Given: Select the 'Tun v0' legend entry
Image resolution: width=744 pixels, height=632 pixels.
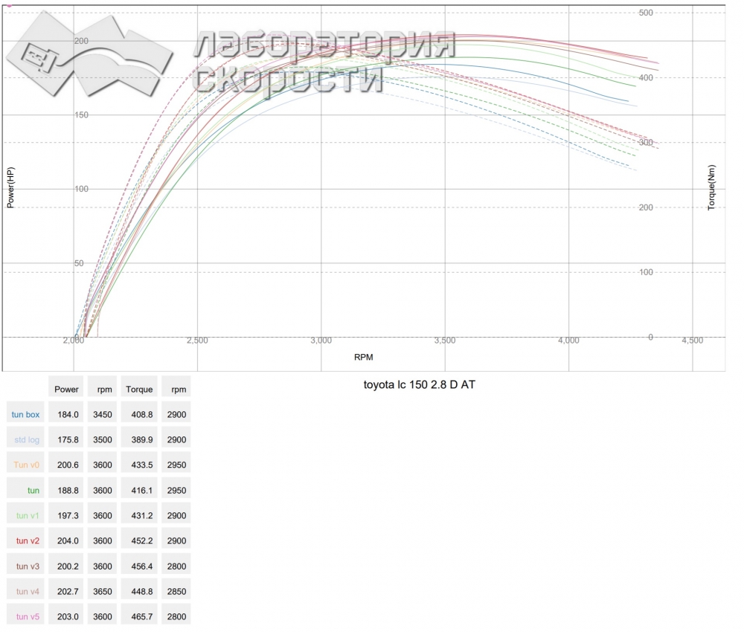Looking at the screenshot, I should [x=27, y=465].
